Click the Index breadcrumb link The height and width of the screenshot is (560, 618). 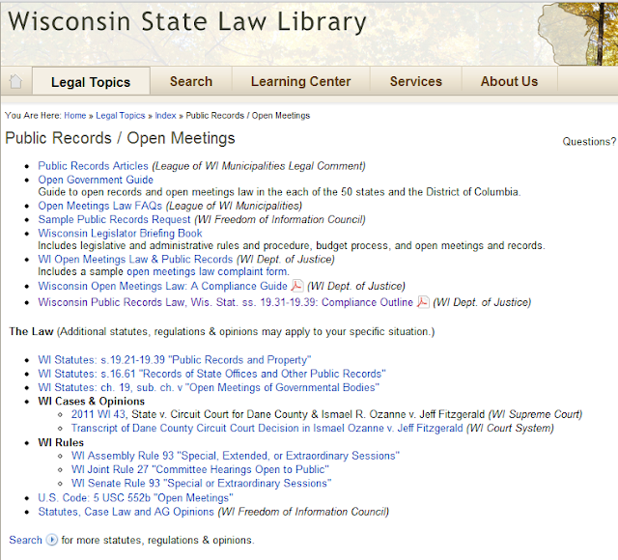[x=165, y=116]
